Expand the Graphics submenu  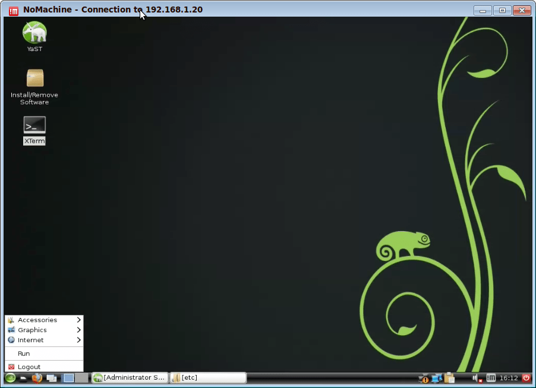[44, 330]
